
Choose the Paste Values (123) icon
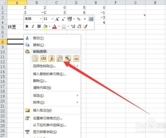[x=43, y=58]
